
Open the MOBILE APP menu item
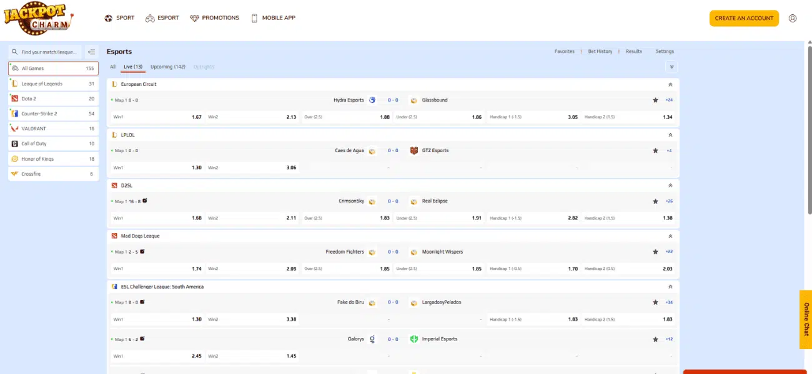pos(273,18)
